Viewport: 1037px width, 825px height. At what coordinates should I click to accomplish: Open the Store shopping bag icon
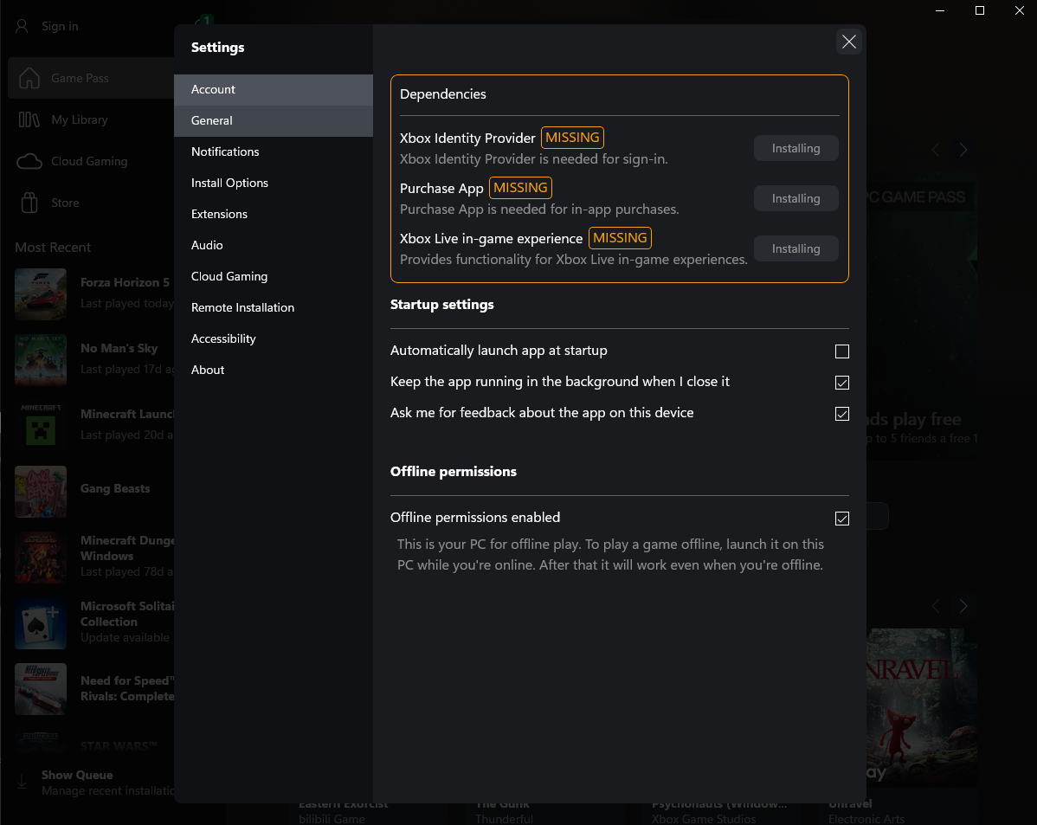[x=29, y=203]
